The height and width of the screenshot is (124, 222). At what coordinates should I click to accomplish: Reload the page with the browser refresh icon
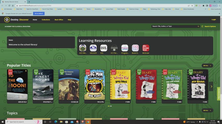9,6
